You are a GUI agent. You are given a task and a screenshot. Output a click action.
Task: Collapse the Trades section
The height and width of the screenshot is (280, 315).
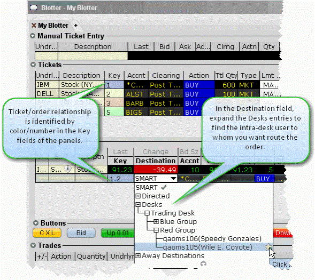(x=33, y=245)
